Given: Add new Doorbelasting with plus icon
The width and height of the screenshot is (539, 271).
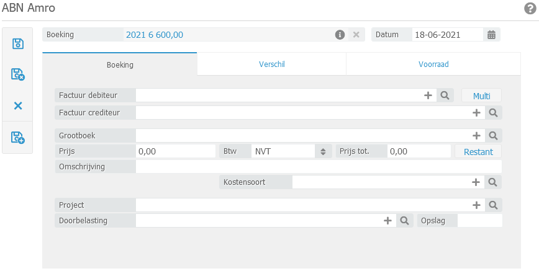Looking at the screenshot, I should tap(388, 221).
